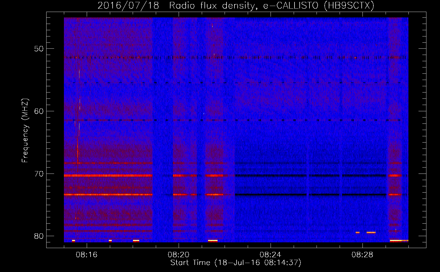Click the plot title '2016/07/18 Radio flux density'
The image size is (440, 272).
[236, 5]
